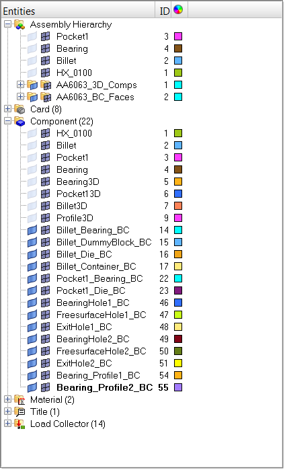Click the Assembly Hierarchy folder icon
Viewport: 285px width, 470px height.
[x=19, y=25]
